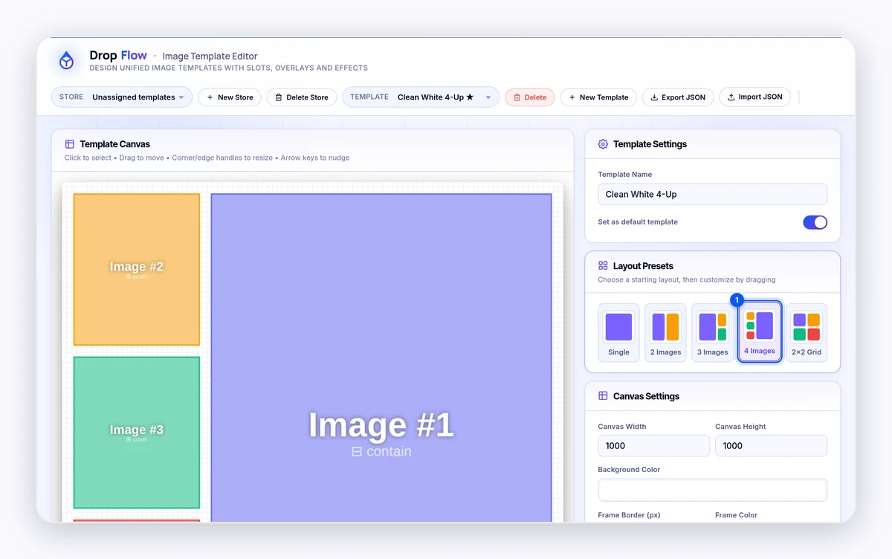892x559 pixels.
Task: Select the green Image #3 slot
Action: [137, 433]
